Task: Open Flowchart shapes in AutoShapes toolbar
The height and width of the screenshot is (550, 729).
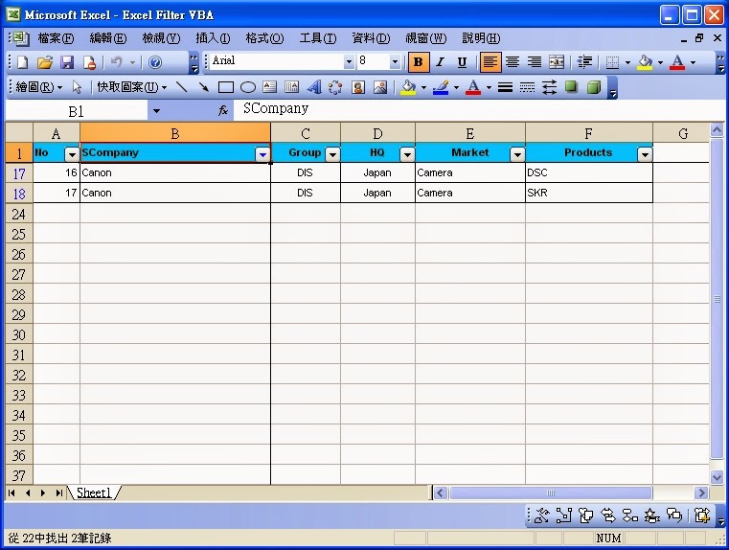Action: point(630,516)
